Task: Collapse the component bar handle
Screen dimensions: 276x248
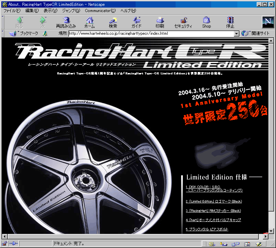Action: (x=204, y=244)
